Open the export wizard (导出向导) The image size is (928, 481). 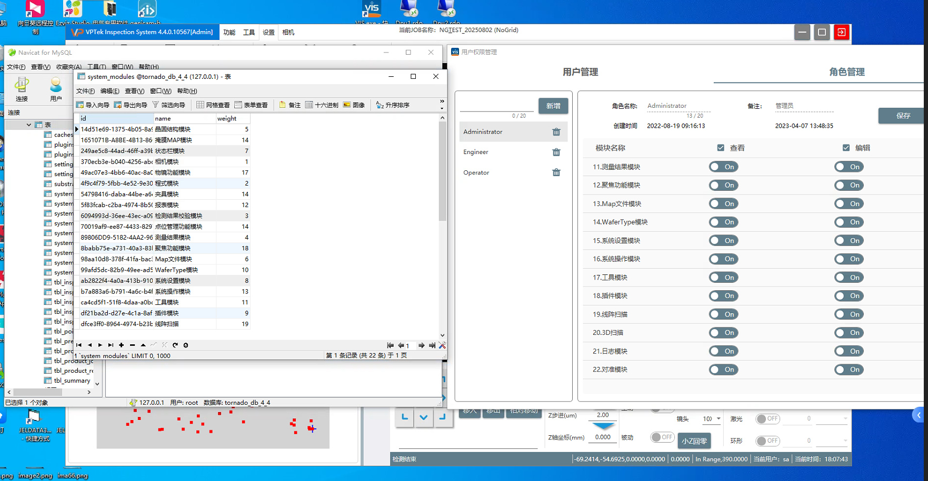[x=131, y=105]
